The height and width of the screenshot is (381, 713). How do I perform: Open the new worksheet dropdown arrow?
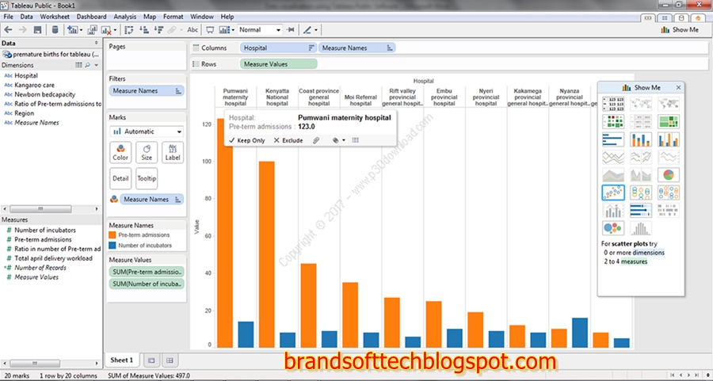pos(82,30)
